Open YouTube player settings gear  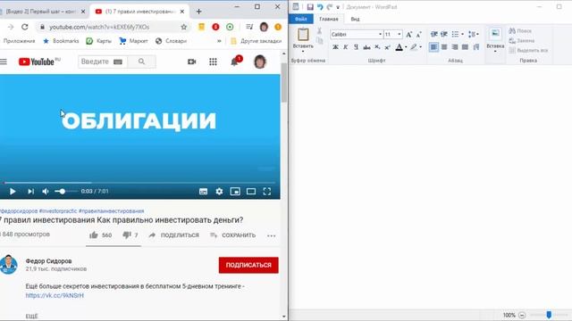219,192
